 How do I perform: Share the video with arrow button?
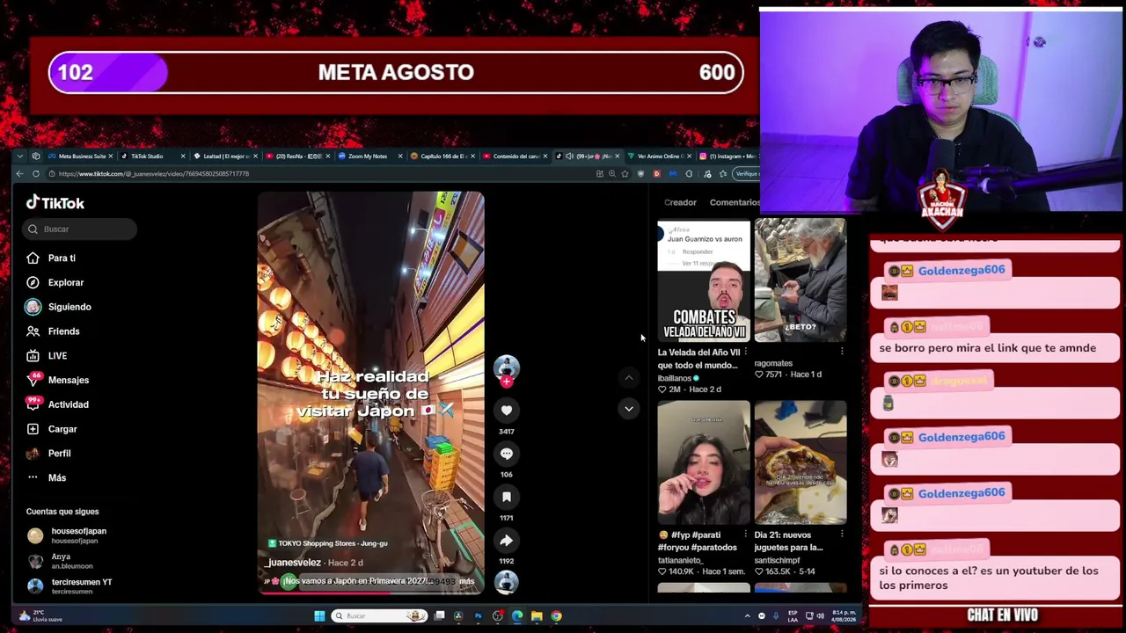(506, 540)
